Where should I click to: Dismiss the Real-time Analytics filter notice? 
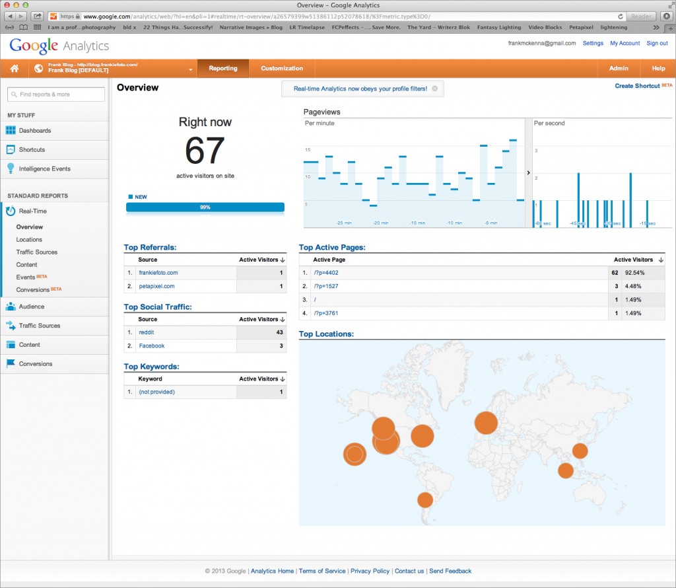(x=435, y=89)
